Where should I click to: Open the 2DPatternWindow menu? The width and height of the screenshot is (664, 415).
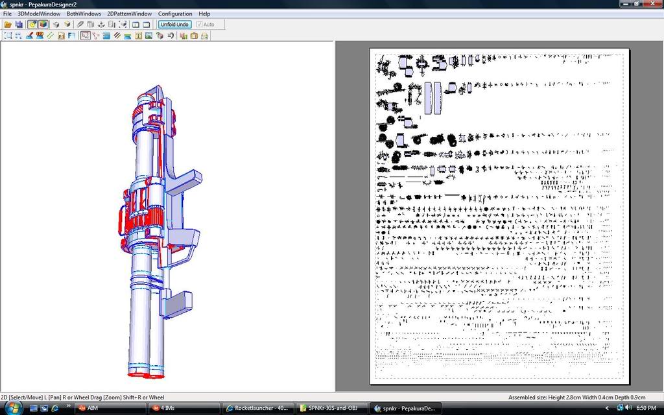pos(129,14)
